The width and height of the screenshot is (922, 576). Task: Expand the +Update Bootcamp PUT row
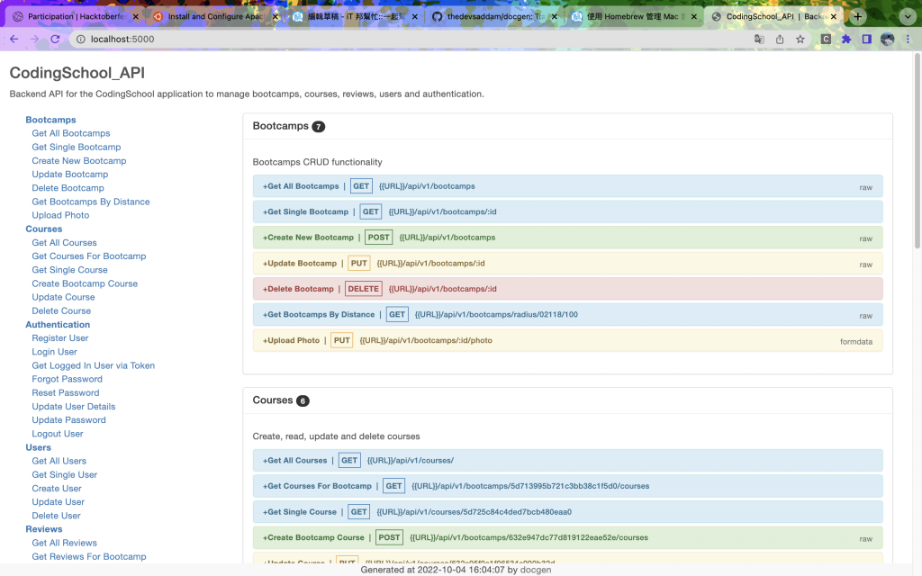[x=567, y=264]
